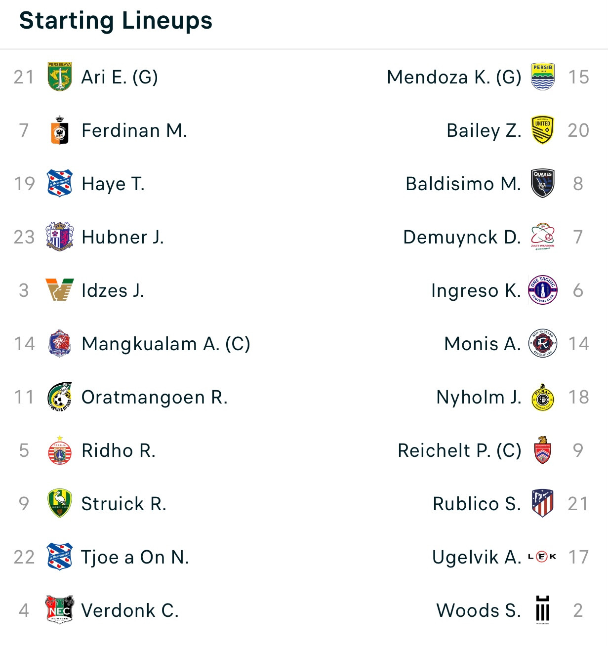This screenshot has width=608, height=646.
Task: Open captain Mangkualam A. player page
Action: [165, 344]
